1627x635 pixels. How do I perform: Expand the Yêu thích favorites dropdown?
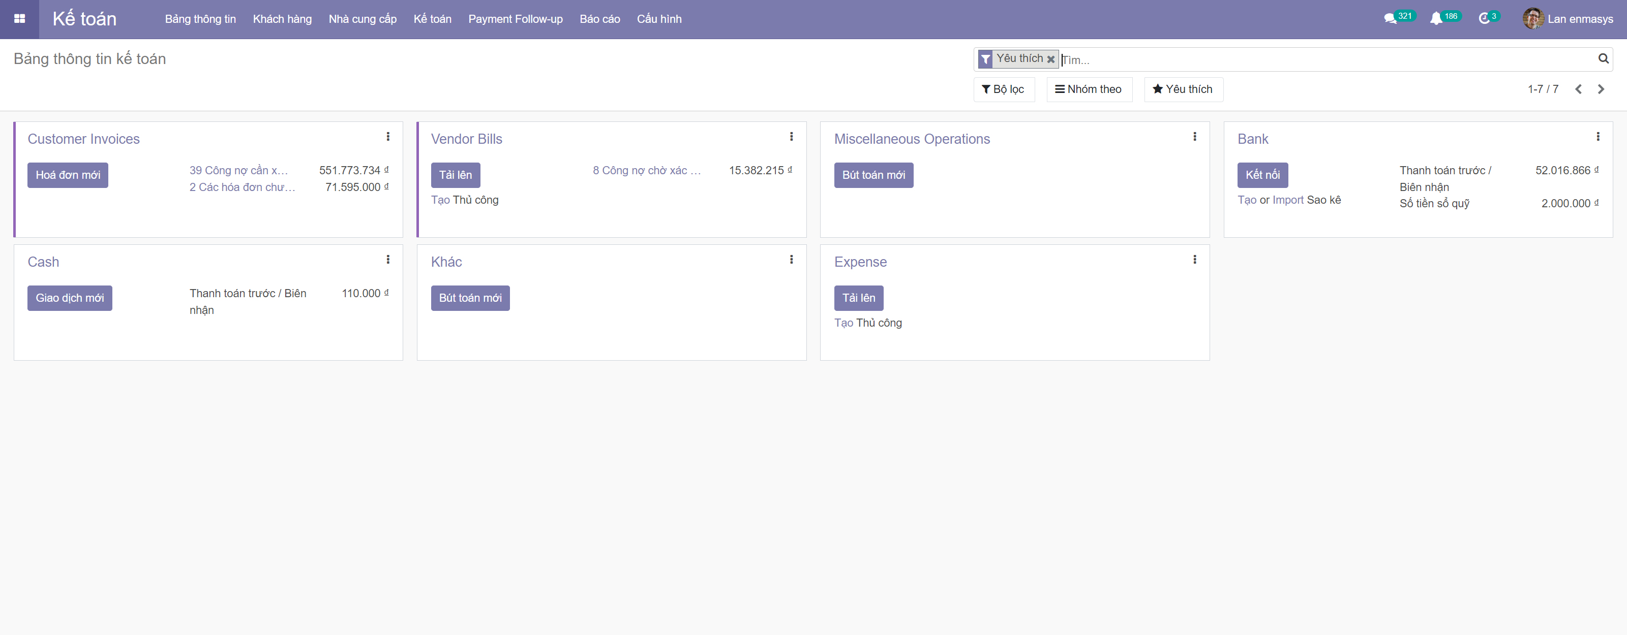pos(1182,89)
